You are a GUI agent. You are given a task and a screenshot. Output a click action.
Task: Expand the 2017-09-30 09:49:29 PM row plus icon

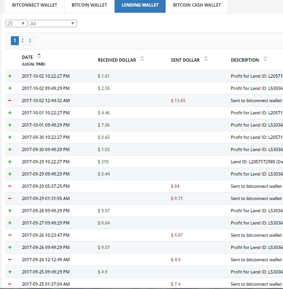10,150
